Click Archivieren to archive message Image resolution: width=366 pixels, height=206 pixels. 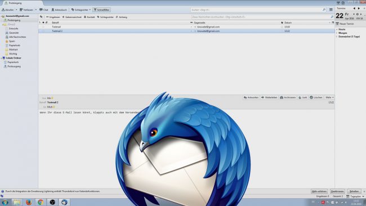288,97
